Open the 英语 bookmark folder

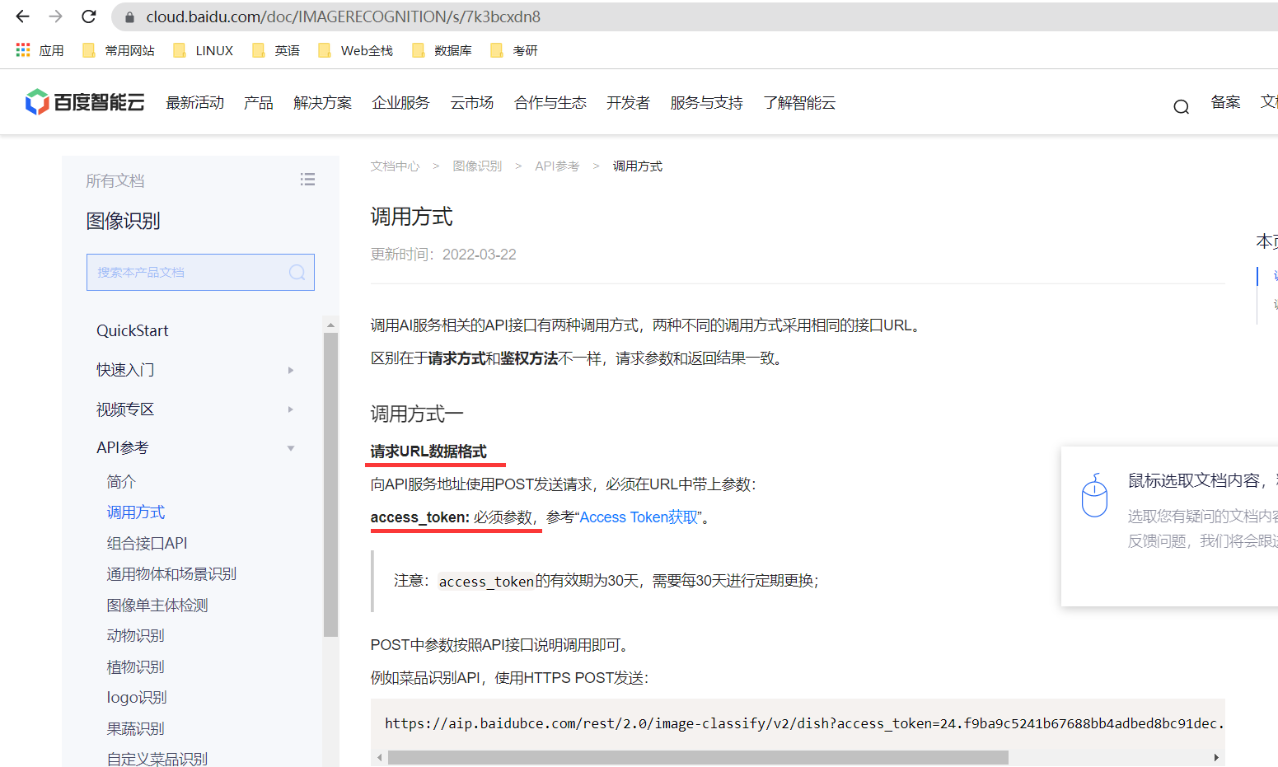click(276, 50)
